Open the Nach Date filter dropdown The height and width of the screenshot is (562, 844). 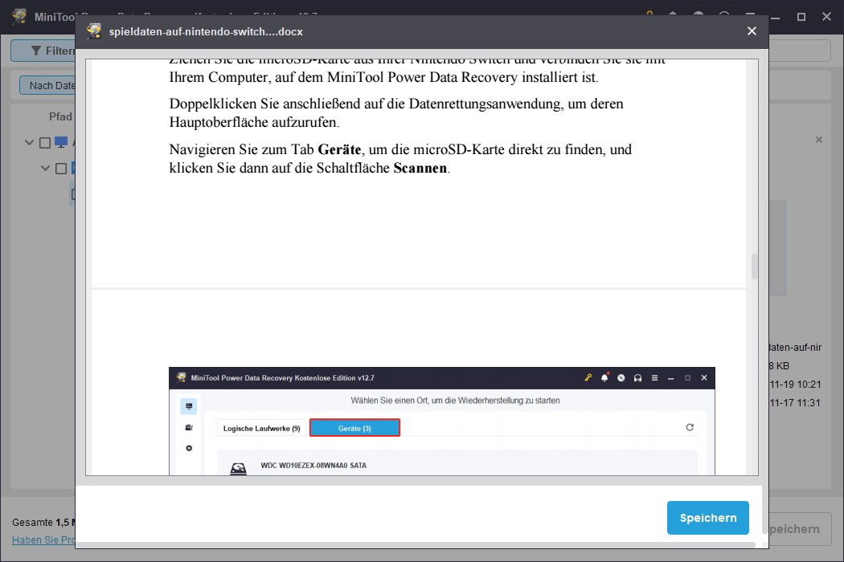48,84
